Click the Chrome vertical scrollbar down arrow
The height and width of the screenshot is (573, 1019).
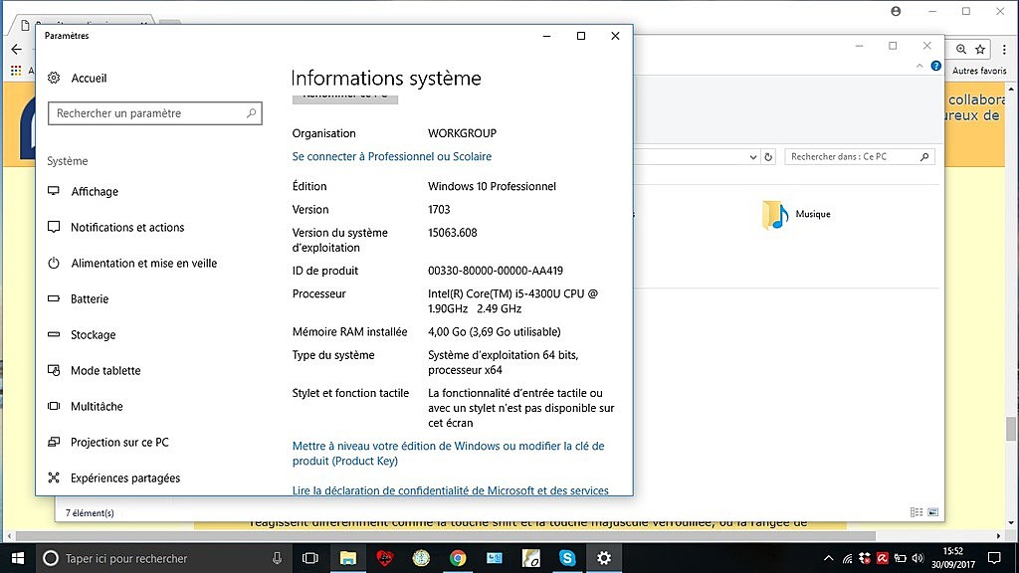1011,523
